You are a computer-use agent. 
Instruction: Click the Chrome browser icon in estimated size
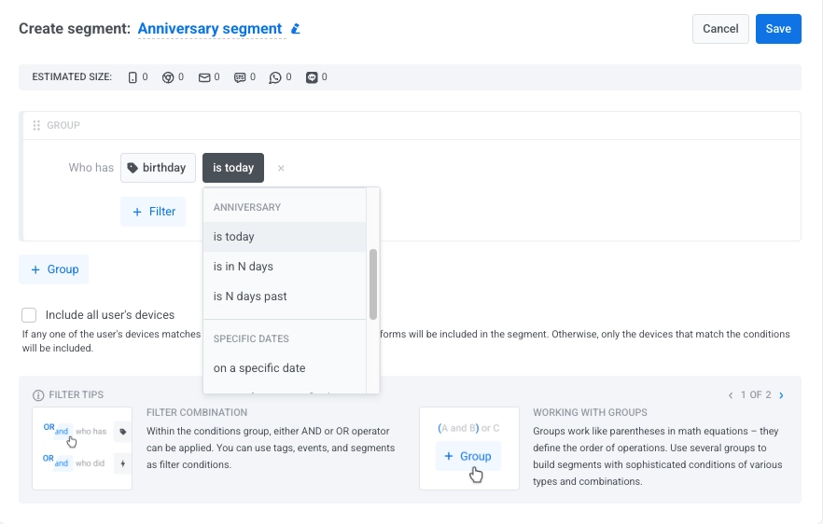pos(167,77)
